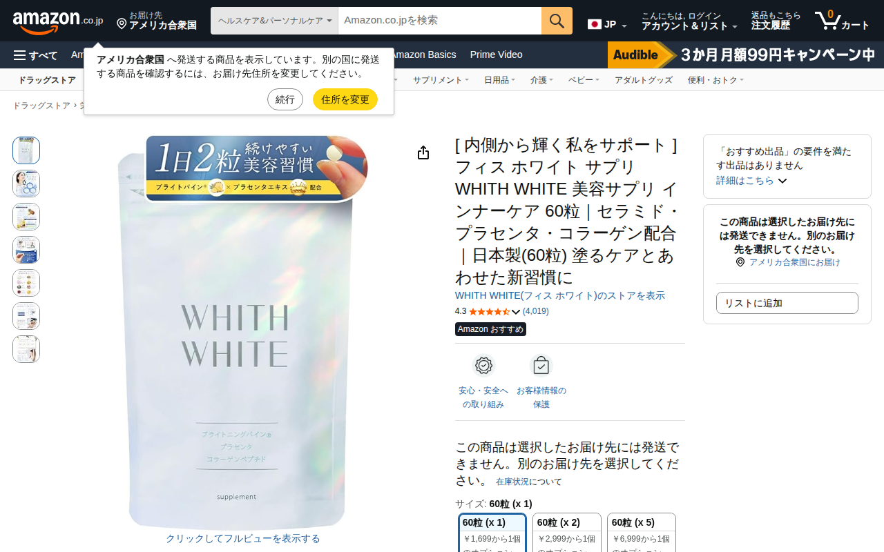Open the サプリメント menu
Screen dimensions: 884x552
(x=441, y=80)
